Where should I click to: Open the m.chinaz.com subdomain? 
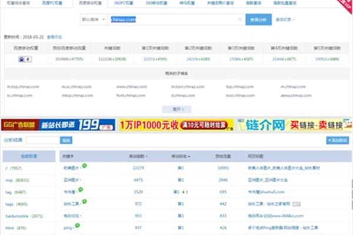click(x=293, y=87)
